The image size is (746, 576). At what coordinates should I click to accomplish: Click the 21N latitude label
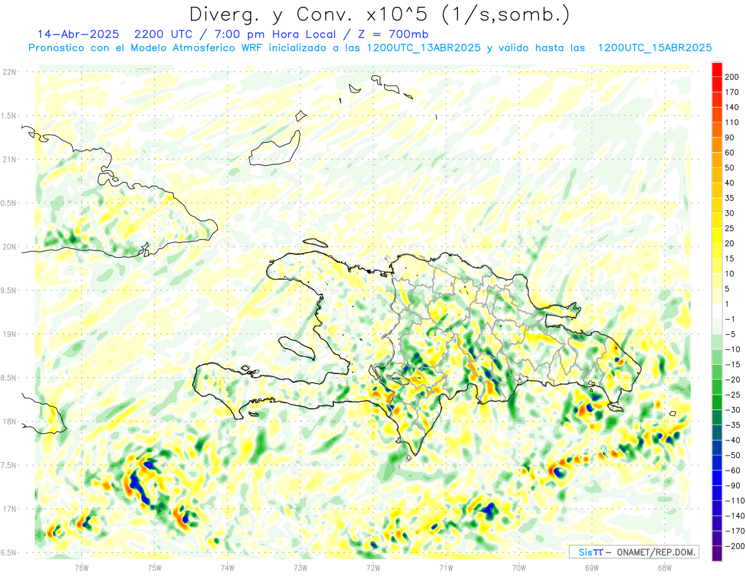pos(9,159)
